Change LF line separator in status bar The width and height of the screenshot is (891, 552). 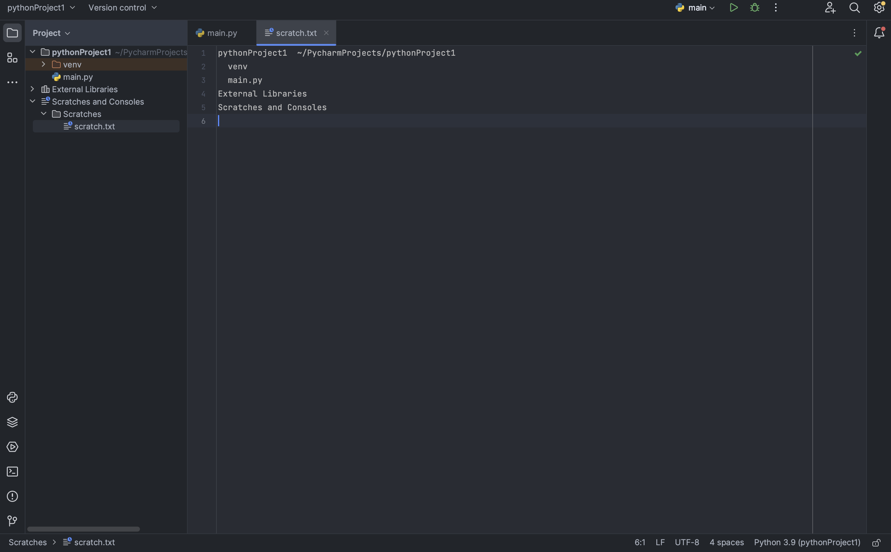coord(660,542)
